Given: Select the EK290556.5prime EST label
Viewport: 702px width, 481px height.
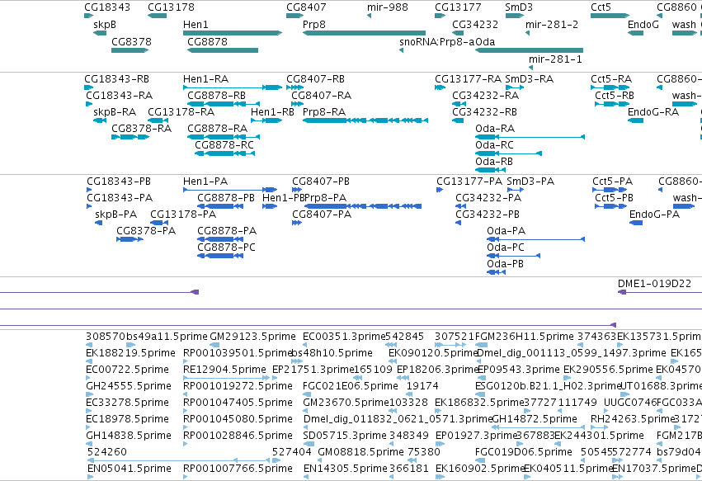Looking at the screenshot, I should pyautogui.click(x=608, y=370).
